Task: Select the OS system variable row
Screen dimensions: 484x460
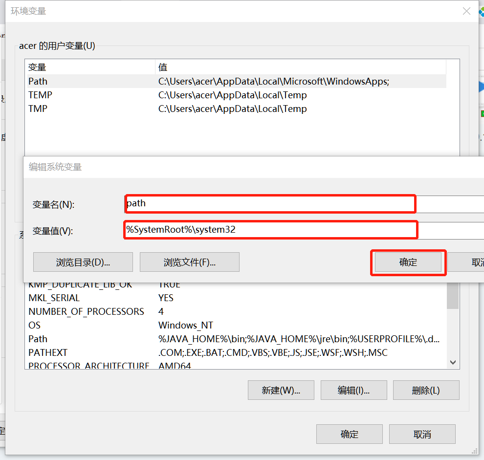Action: [x=235, y=325]
